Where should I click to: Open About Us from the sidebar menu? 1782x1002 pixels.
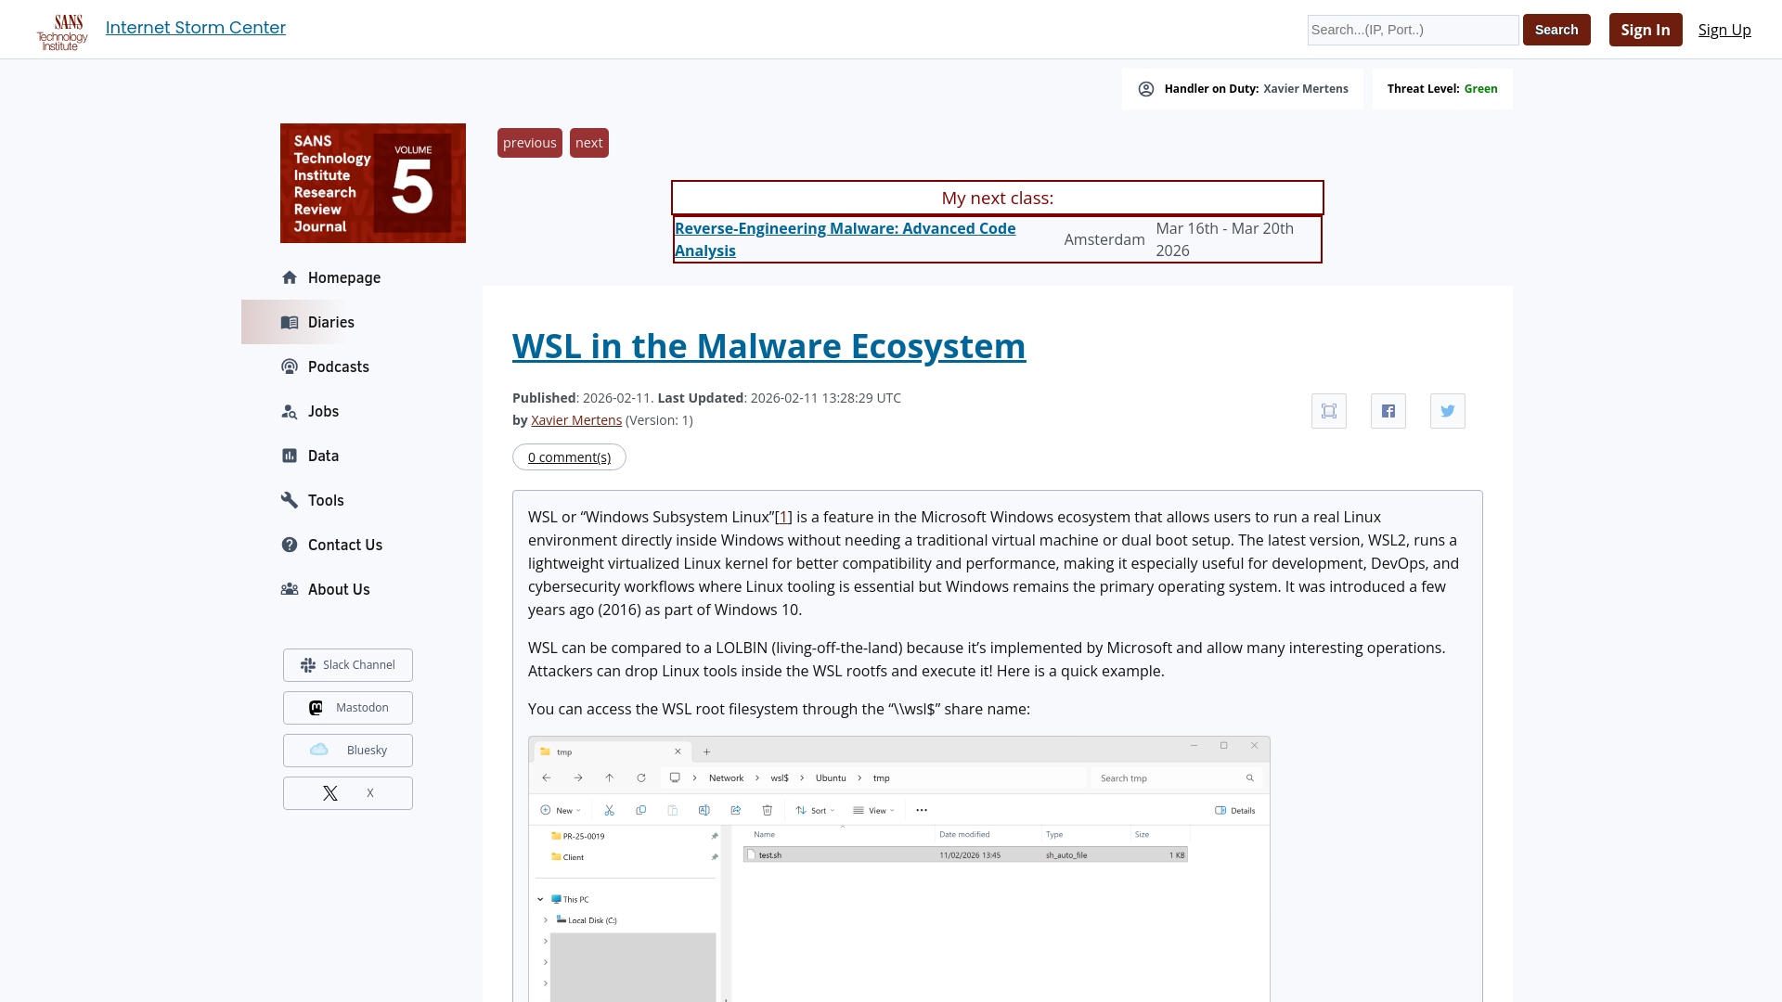coord(337,589)
